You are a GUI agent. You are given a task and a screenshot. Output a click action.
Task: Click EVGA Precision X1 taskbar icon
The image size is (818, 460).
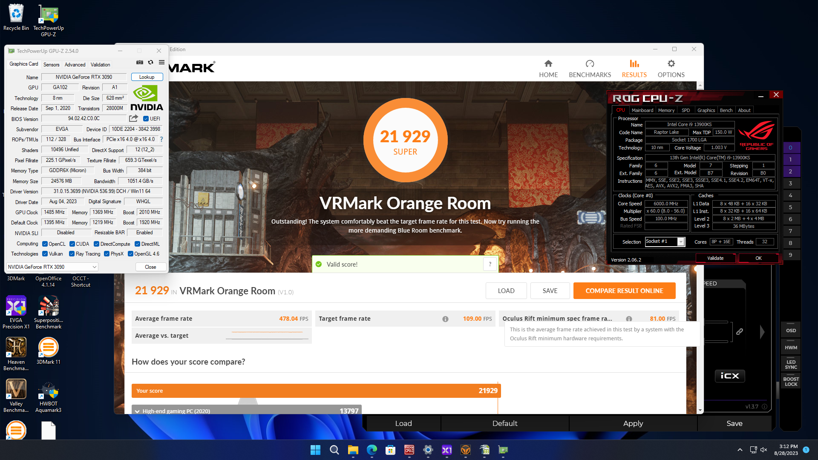[447, 450]
